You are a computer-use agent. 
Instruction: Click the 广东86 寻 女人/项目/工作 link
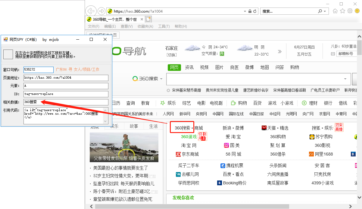[x=77, y=70]
